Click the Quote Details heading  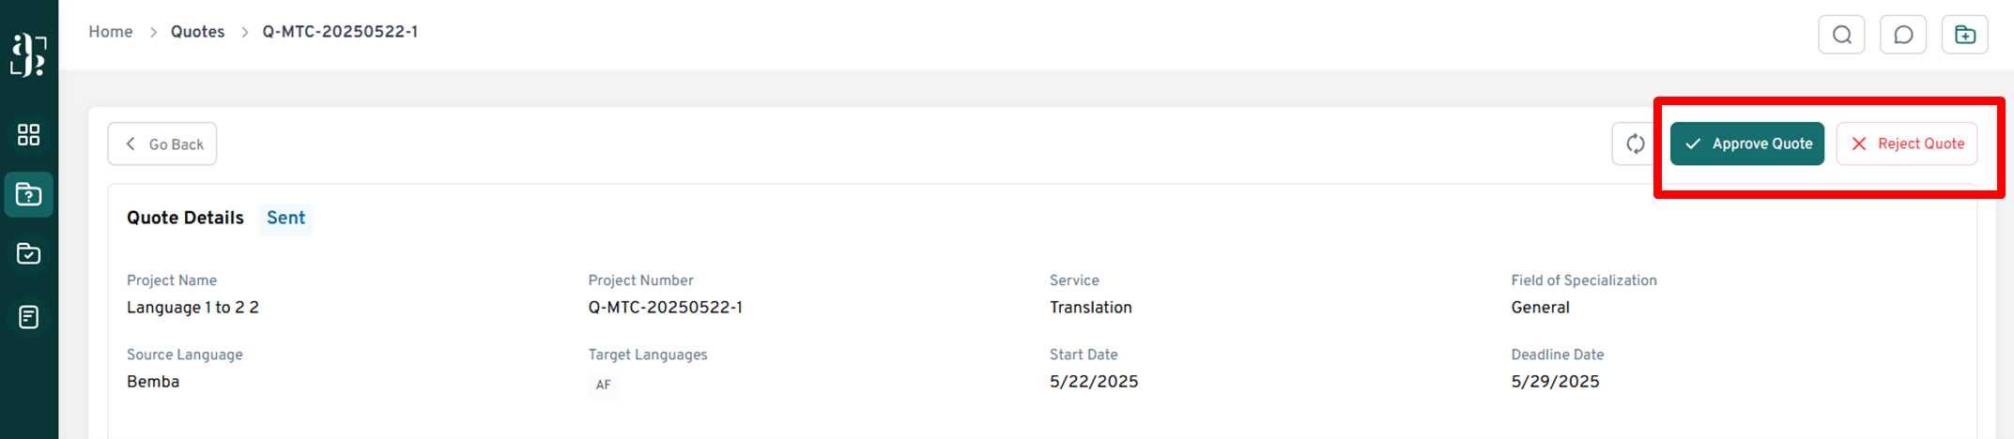click(185, 219)
